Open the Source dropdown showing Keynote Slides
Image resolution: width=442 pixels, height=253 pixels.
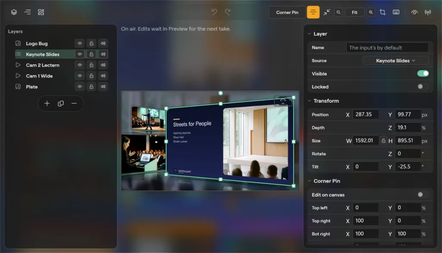pos(395,60)
